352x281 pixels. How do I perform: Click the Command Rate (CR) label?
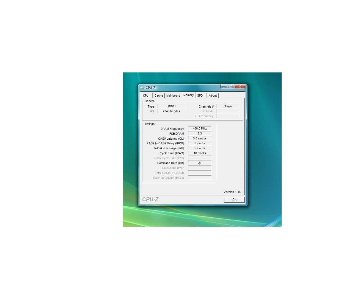(170, 163)
